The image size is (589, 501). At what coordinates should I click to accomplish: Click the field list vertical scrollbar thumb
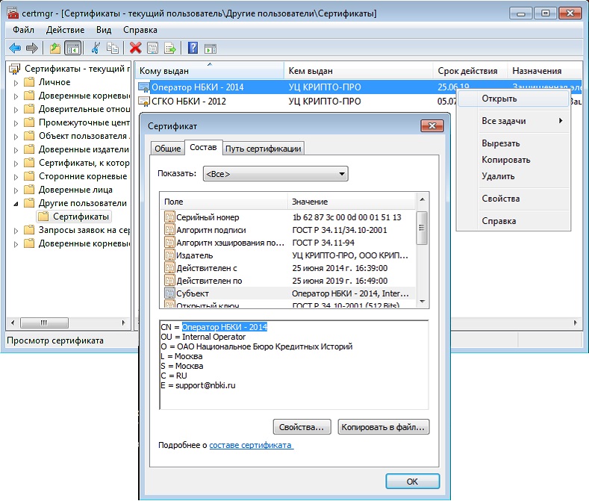pos(422,228)
